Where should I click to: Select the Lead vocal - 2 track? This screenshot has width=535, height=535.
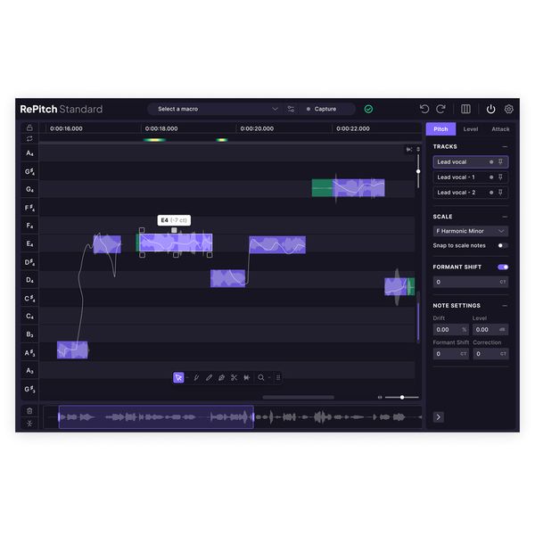pyautogui.click(x=457, y=193)
